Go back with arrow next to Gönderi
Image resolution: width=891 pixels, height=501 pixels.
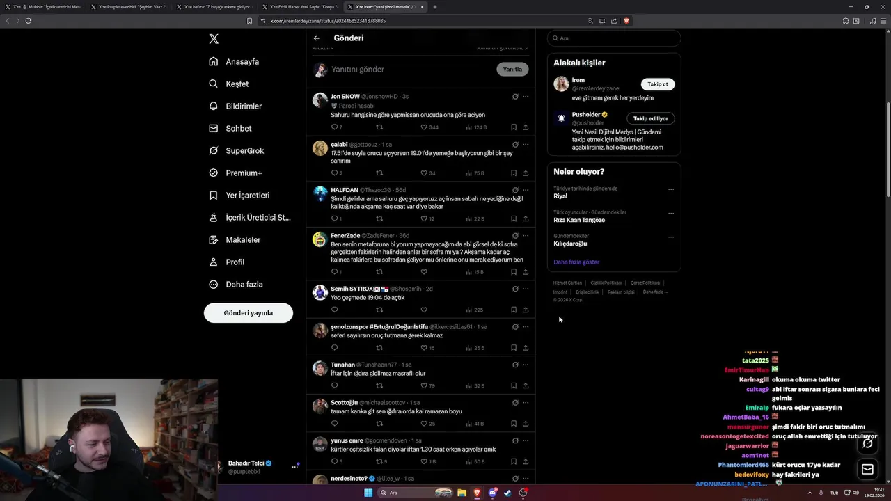pos(317,38)
